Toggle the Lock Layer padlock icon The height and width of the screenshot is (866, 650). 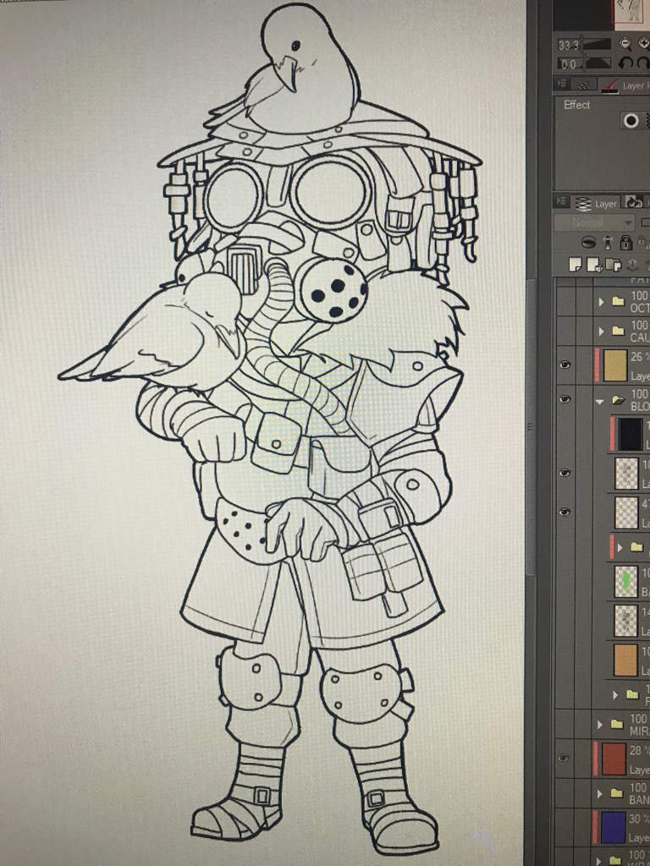coord(625,243)
